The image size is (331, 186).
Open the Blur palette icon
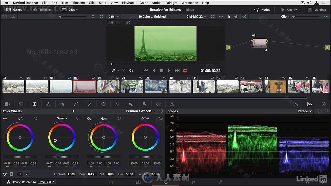pos(131,104)
